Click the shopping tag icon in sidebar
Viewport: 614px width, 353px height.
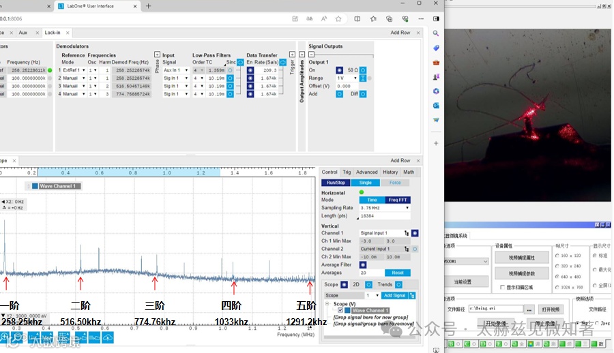point(436,48)
